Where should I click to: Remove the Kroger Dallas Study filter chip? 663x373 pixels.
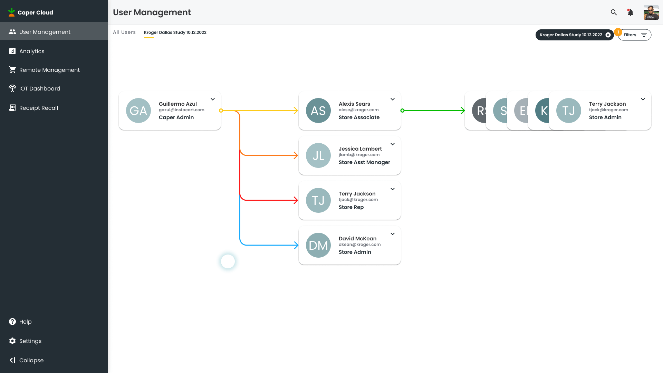[608, 35]
